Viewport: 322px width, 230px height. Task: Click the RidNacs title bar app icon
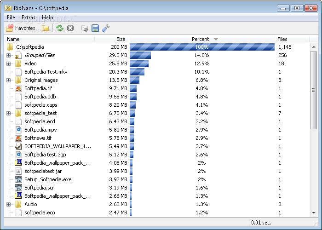(x=8, y=8)
